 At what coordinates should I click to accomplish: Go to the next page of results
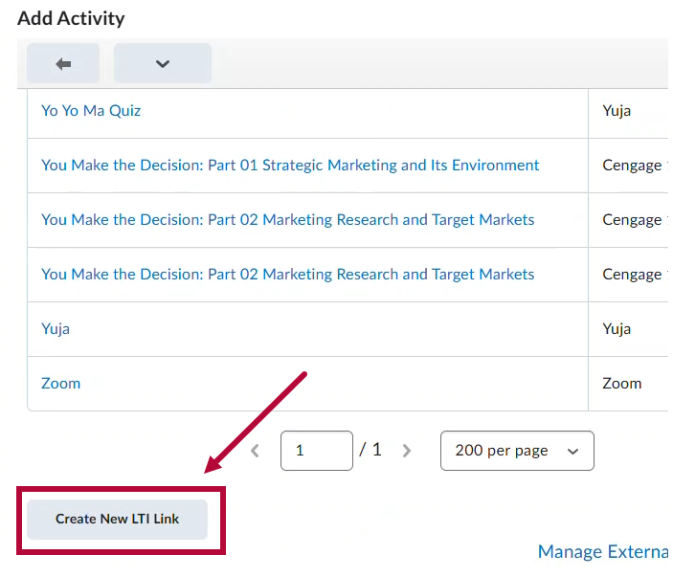tap(407, 451)
